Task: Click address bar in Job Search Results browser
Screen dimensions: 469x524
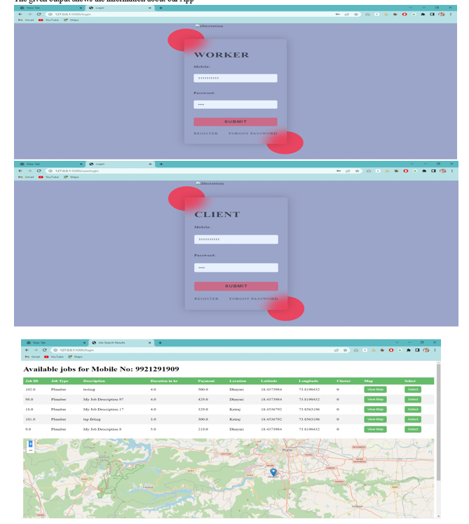Action: tap(200, 351)
